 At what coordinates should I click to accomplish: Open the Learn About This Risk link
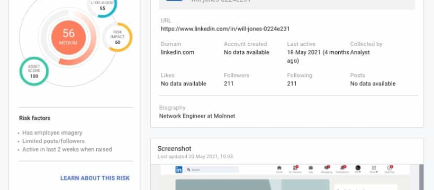[x=95, y=178]
